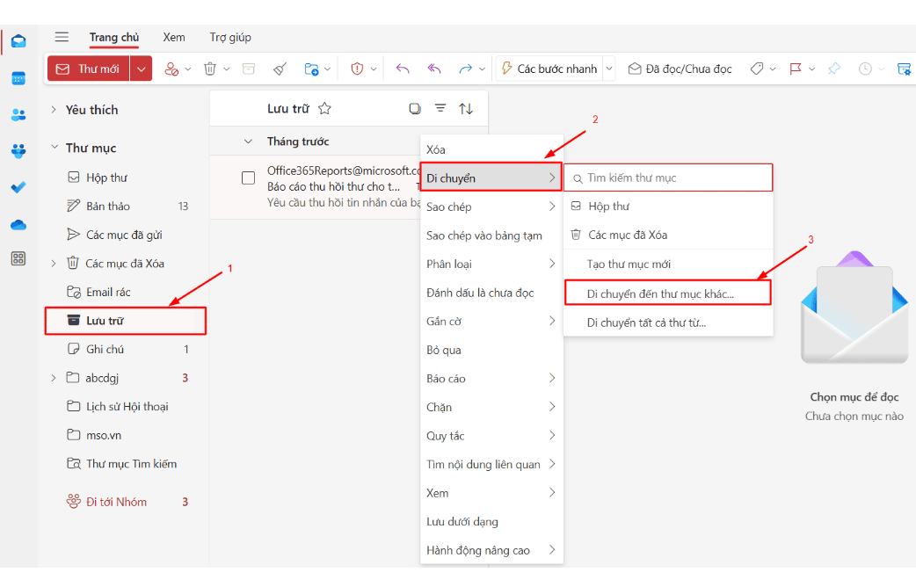Open the OneDrive cloud icon
The image size is (916, 587).
pyautogui.click(x=18, y=225)
